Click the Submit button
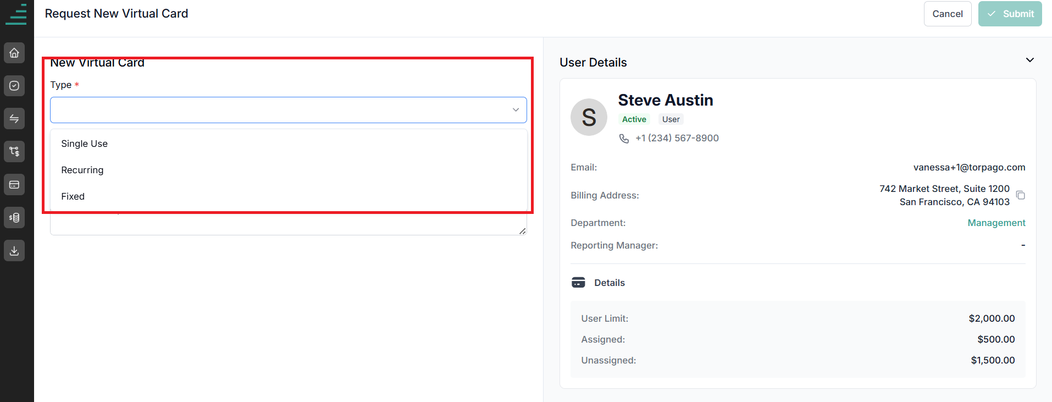The width and height of the screenshot is (1052, 402). [1010, 14]
